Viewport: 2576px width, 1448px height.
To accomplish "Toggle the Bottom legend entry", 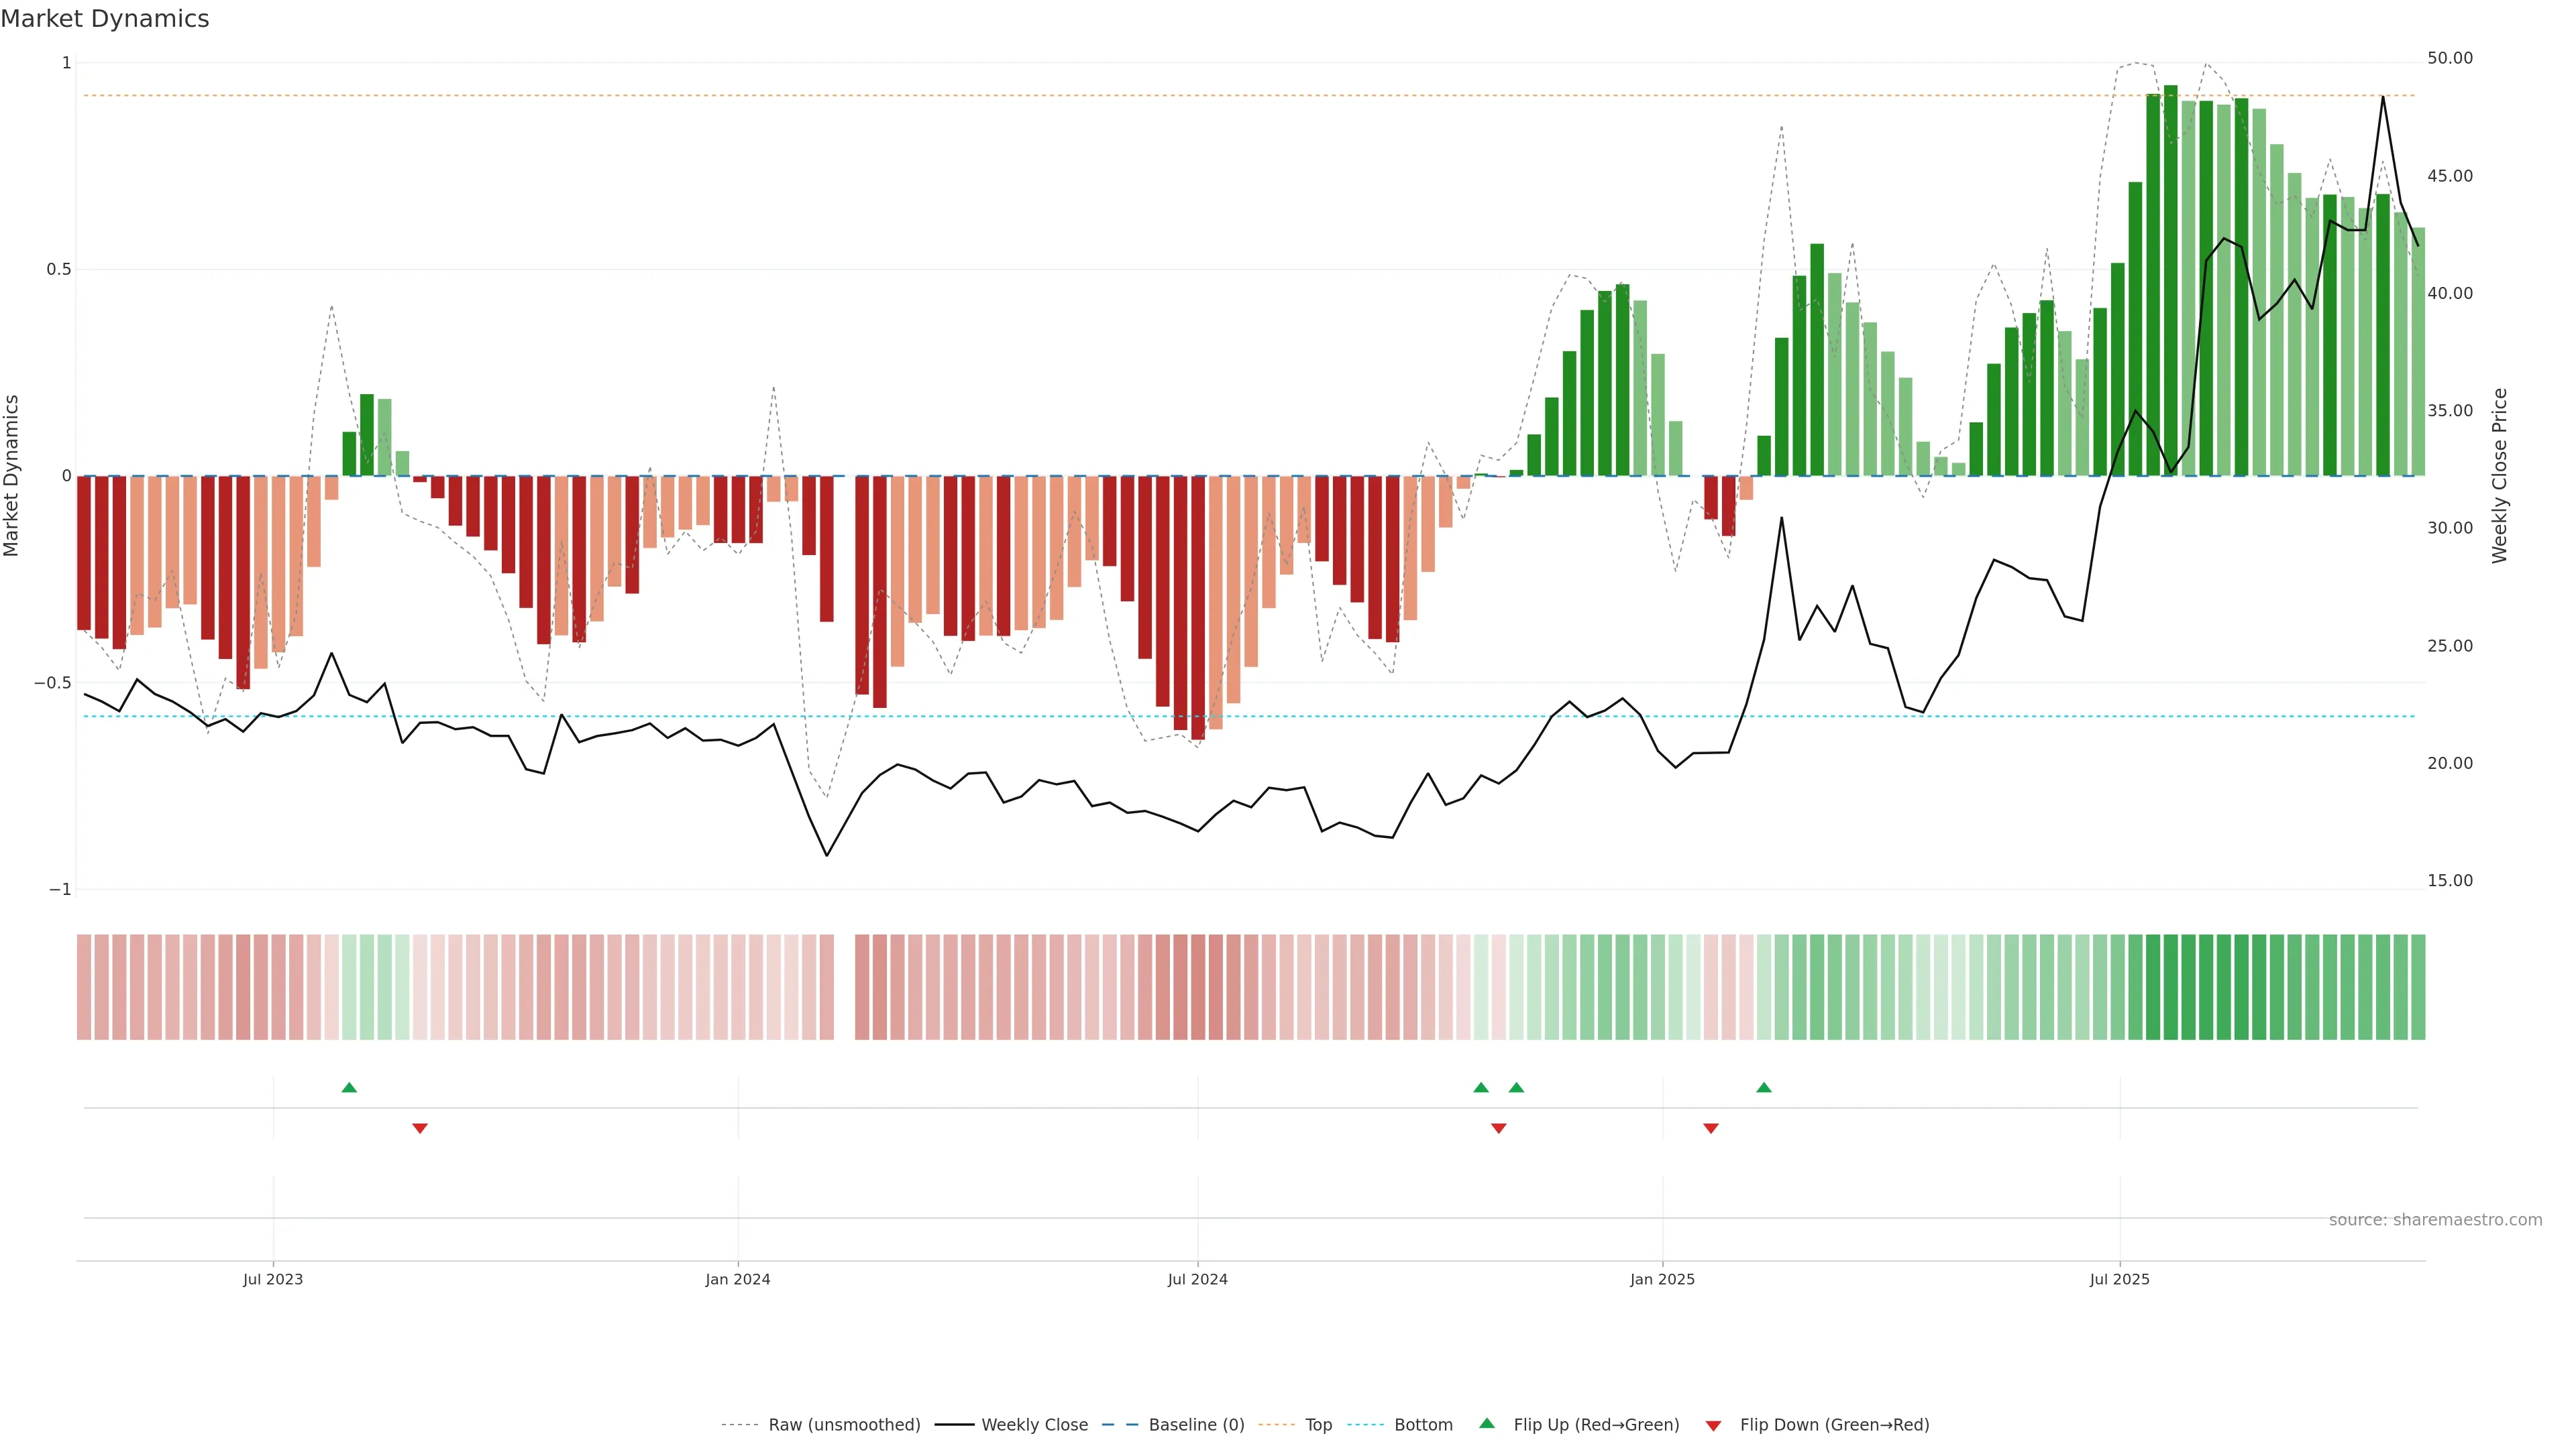I will pyautogui.click(x=1423, y=1425).
